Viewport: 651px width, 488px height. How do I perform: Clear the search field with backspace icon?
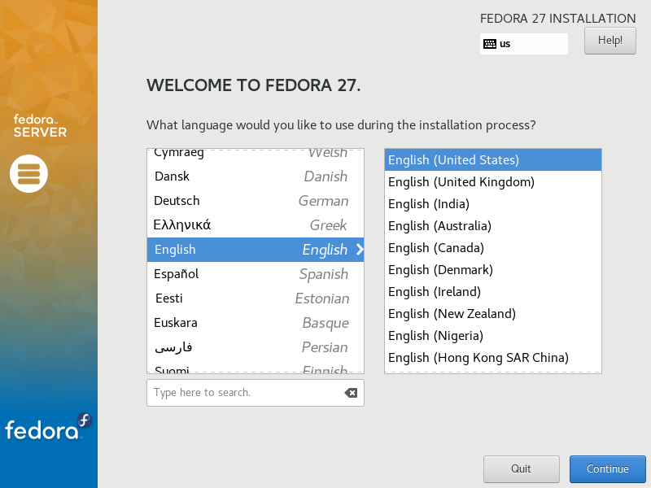(x=351, y=393)
